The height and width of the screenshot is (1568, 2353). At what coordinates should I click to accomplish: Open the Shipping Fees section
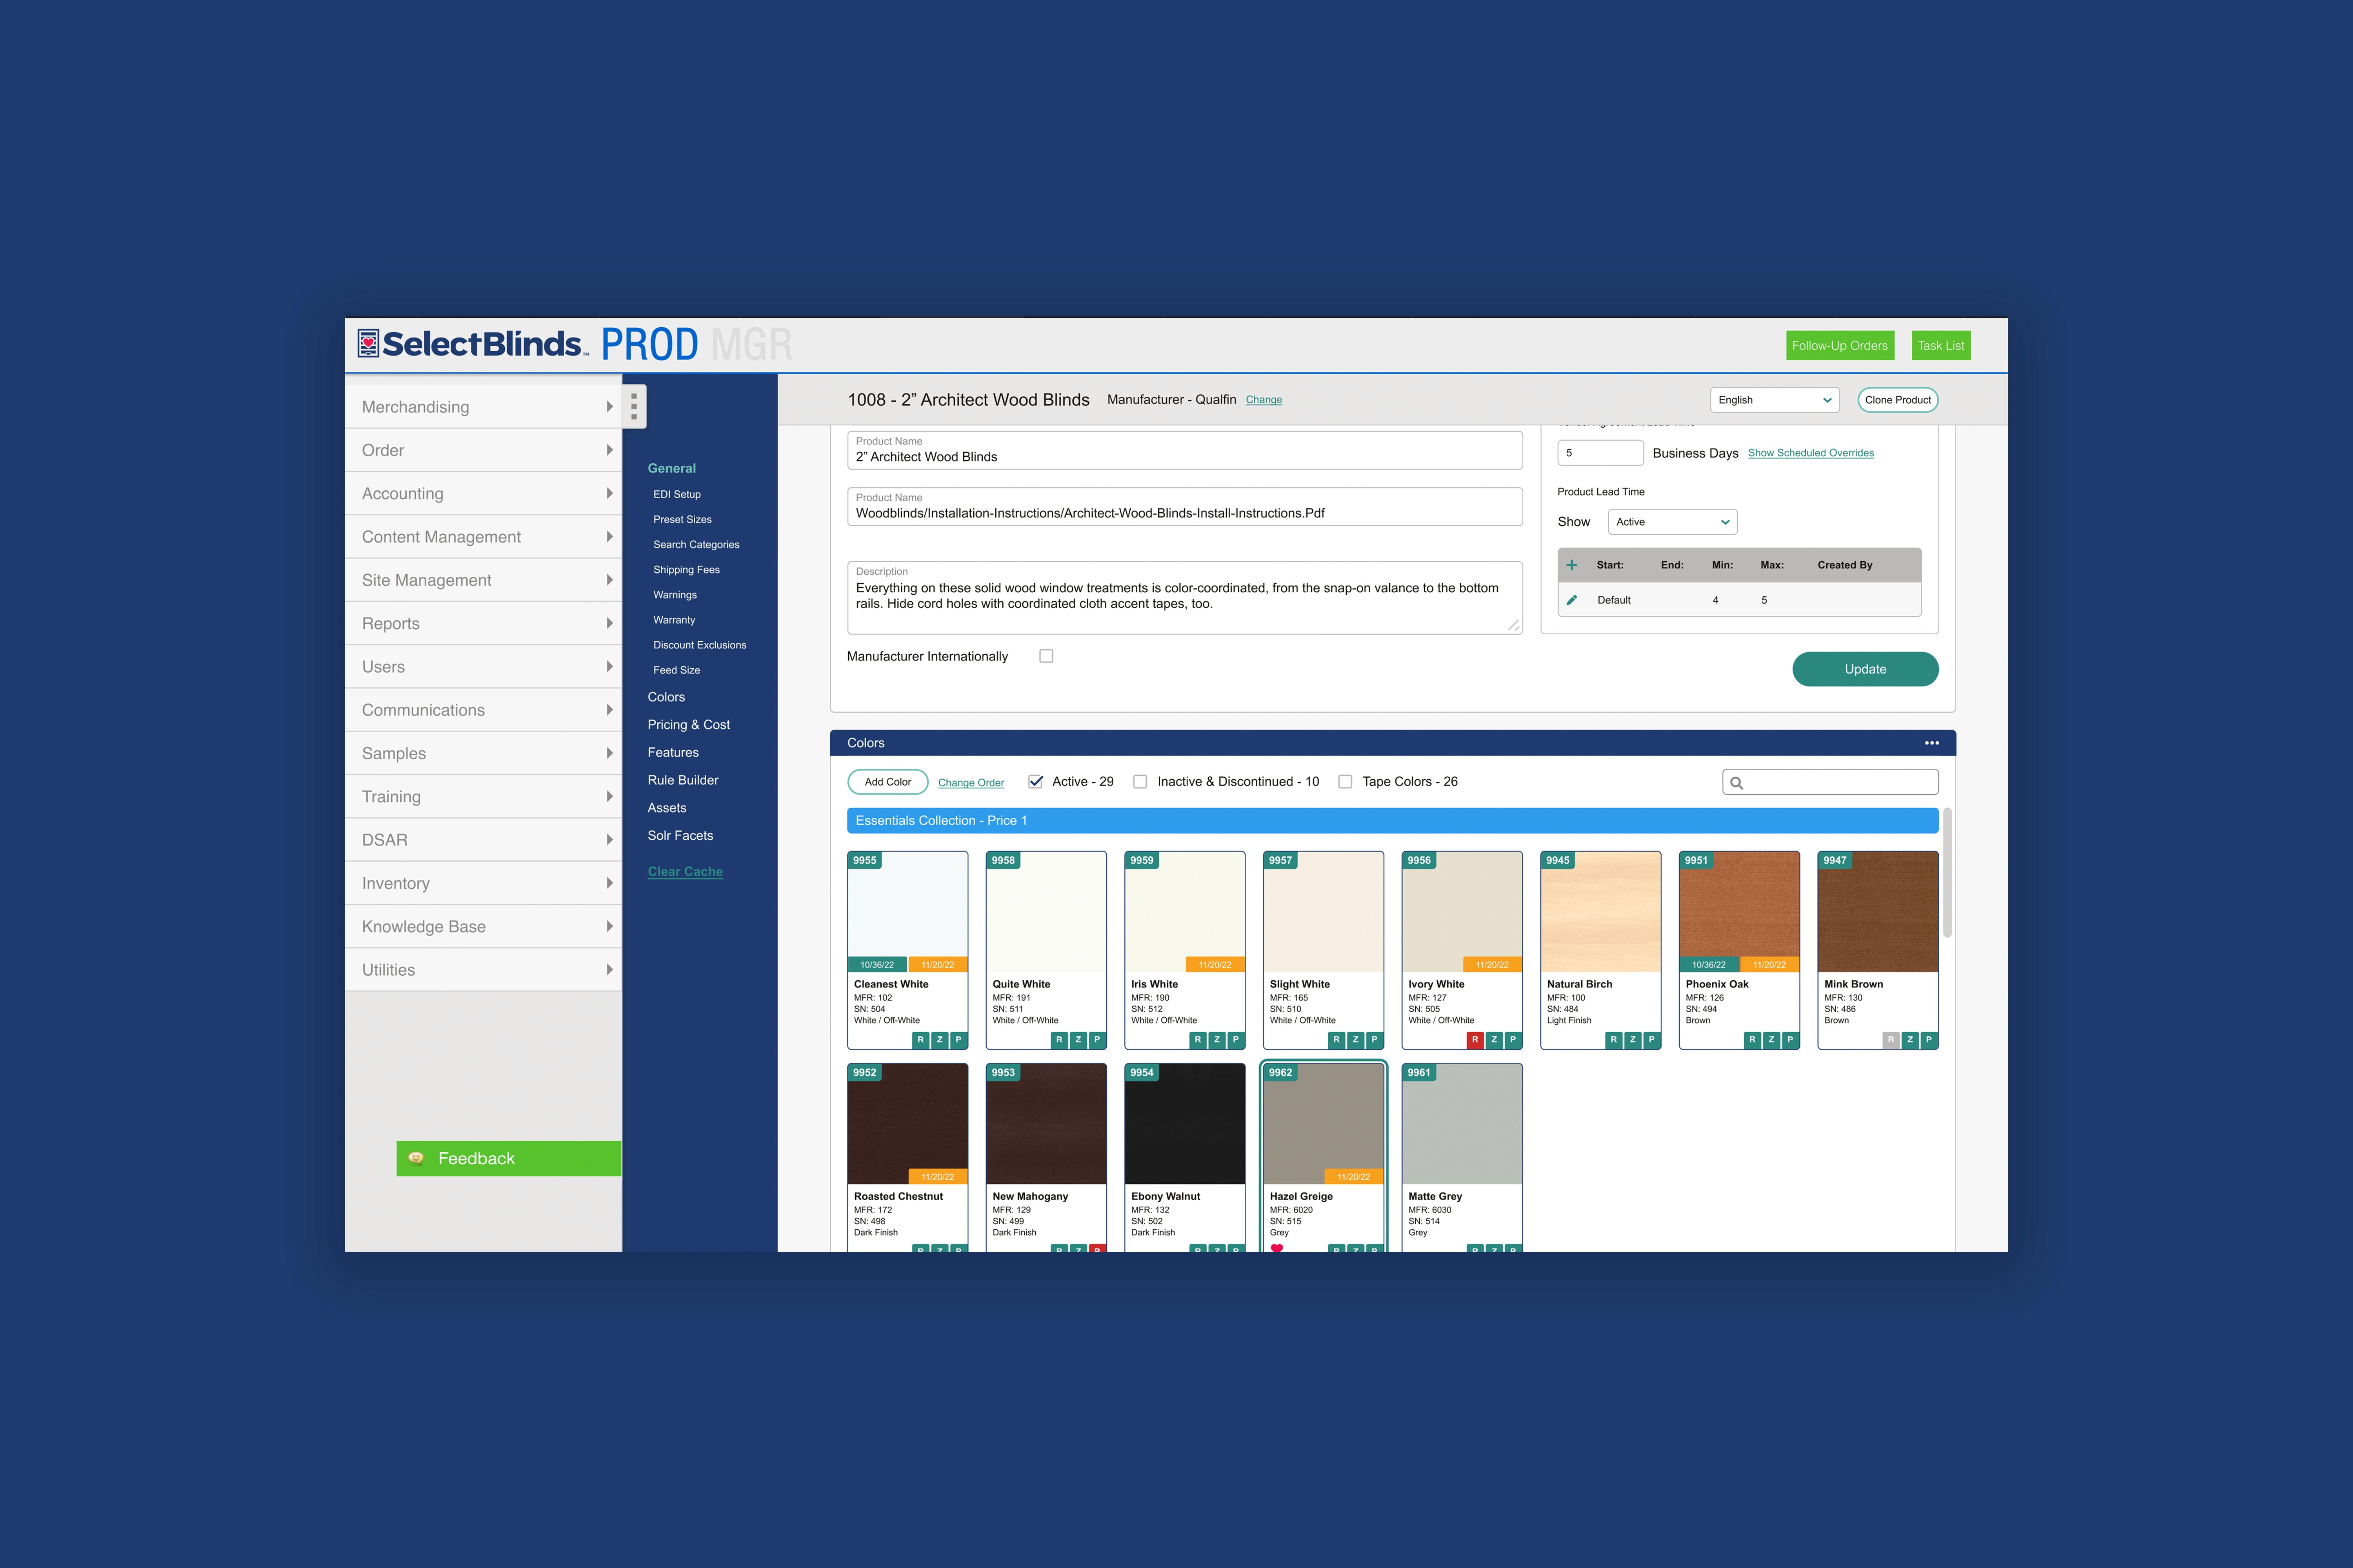pyautogui.click(x=686, y=570)
